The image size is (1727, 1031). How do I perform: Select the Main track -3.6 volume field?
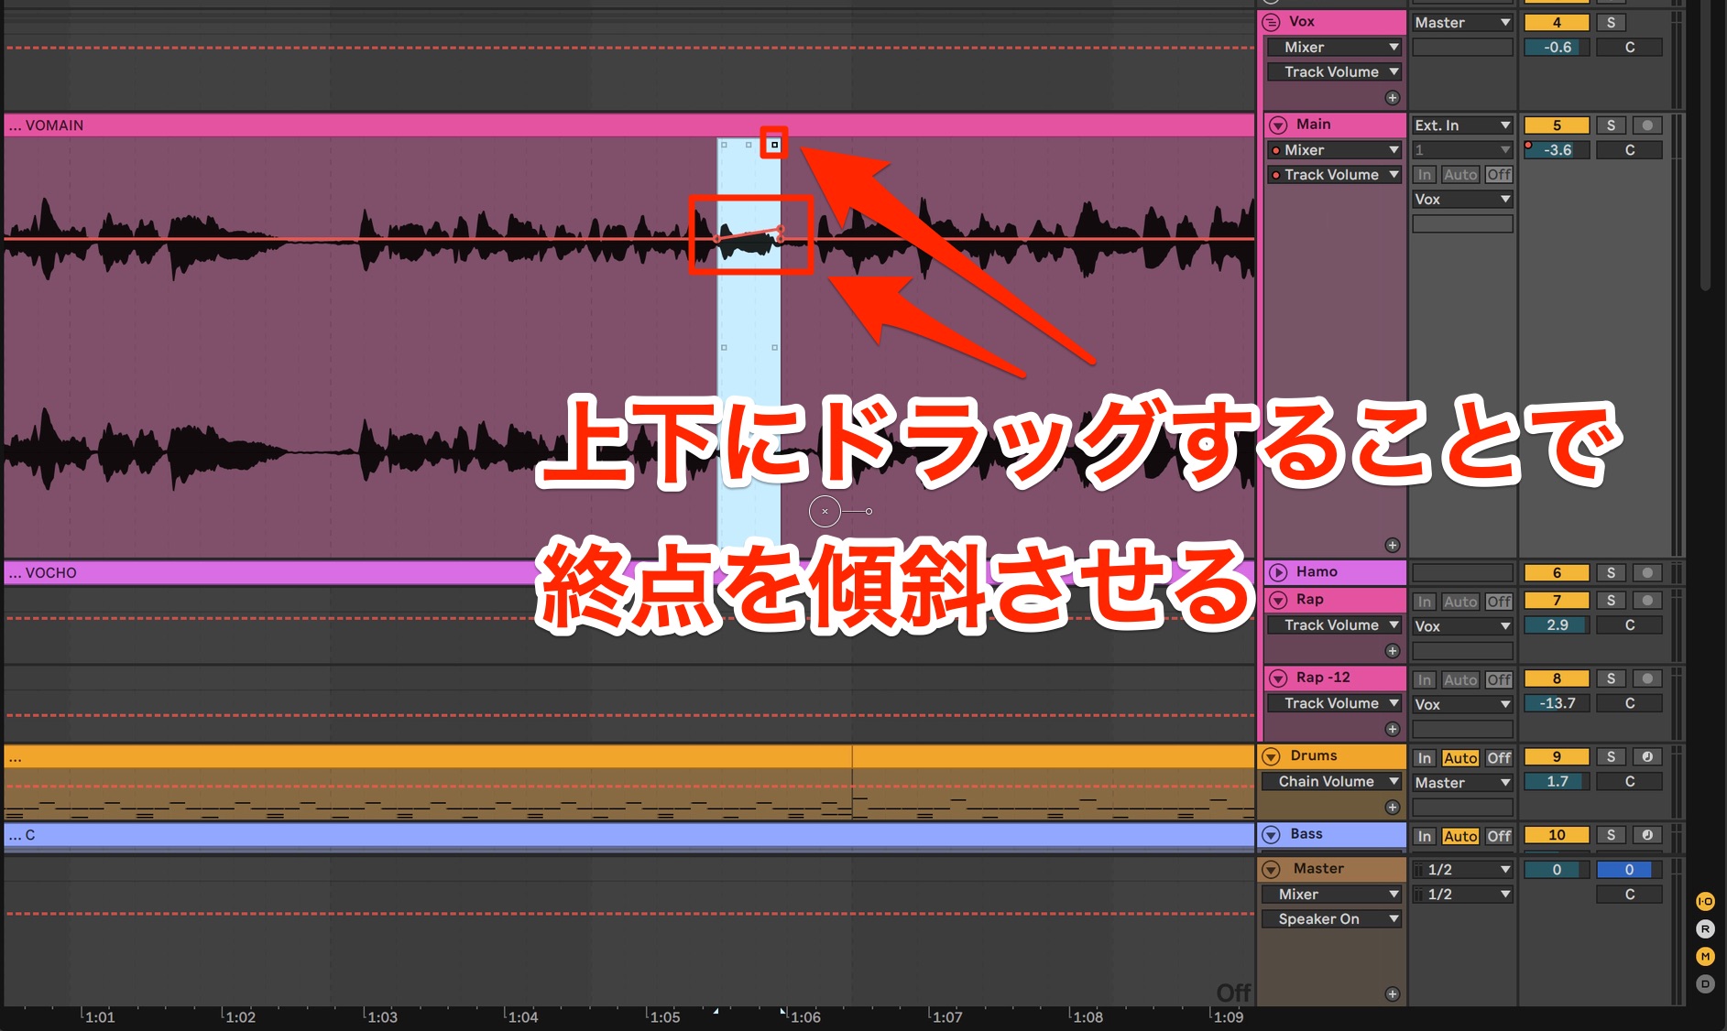click(x=1557, y=150)
